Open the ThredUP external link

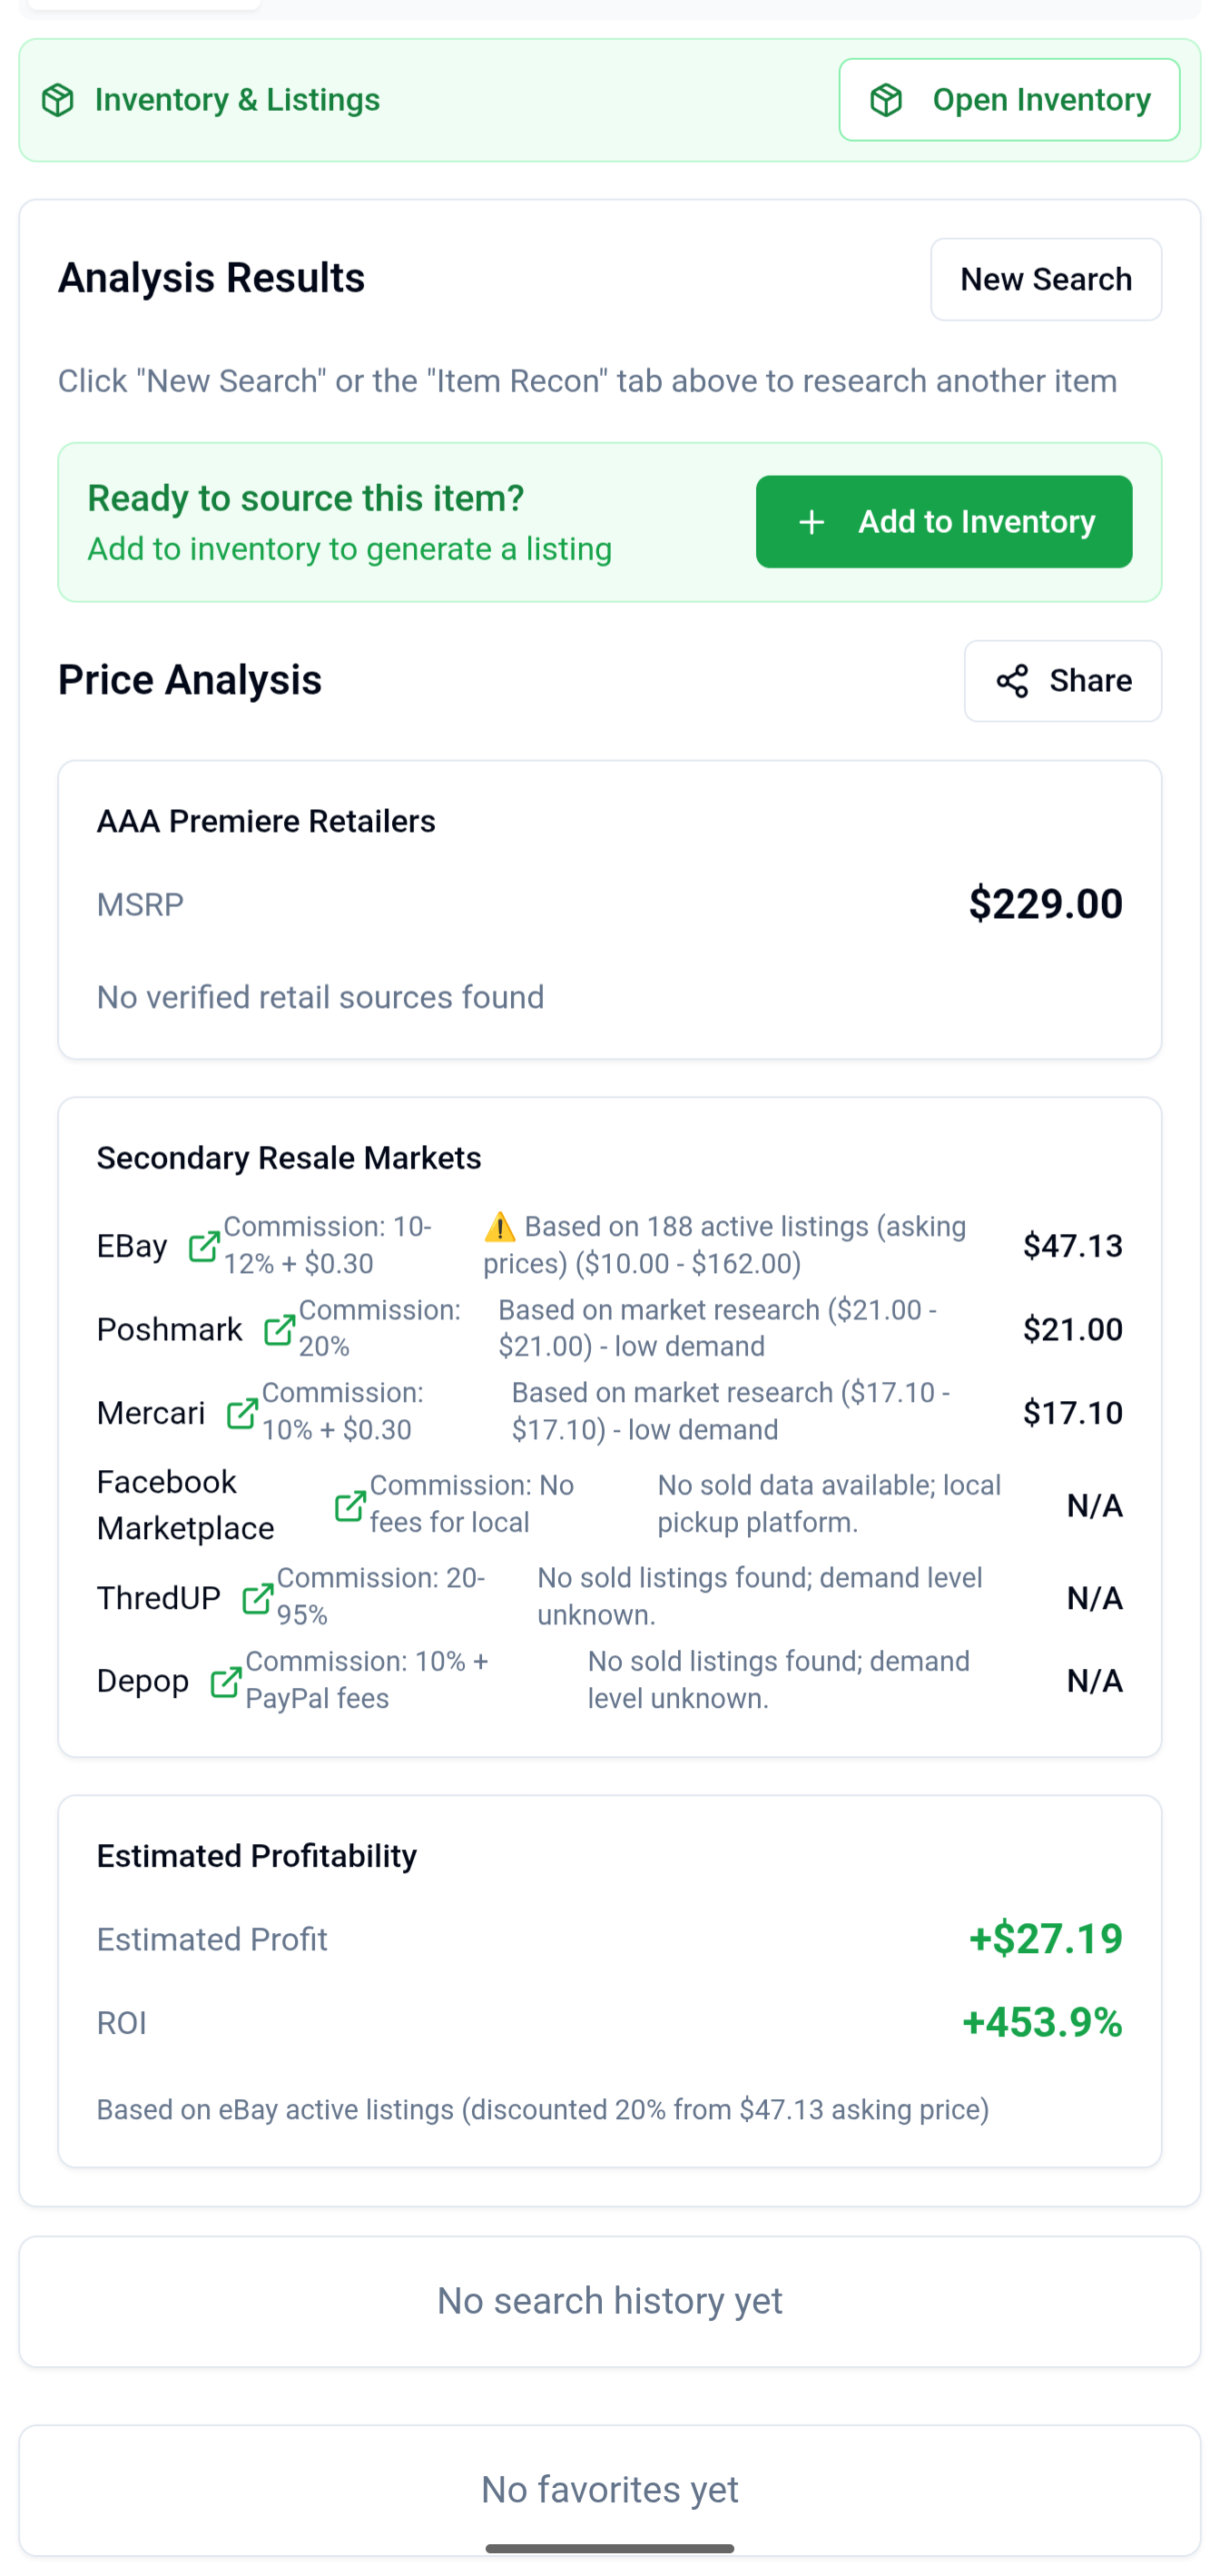click(x=258, y=1596)
